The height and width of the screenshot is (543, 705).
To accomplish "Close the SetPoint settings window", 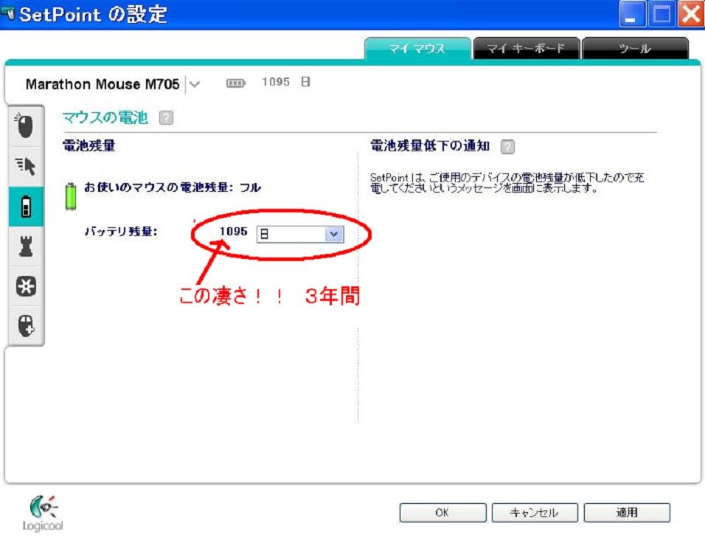I will [691, 15].
